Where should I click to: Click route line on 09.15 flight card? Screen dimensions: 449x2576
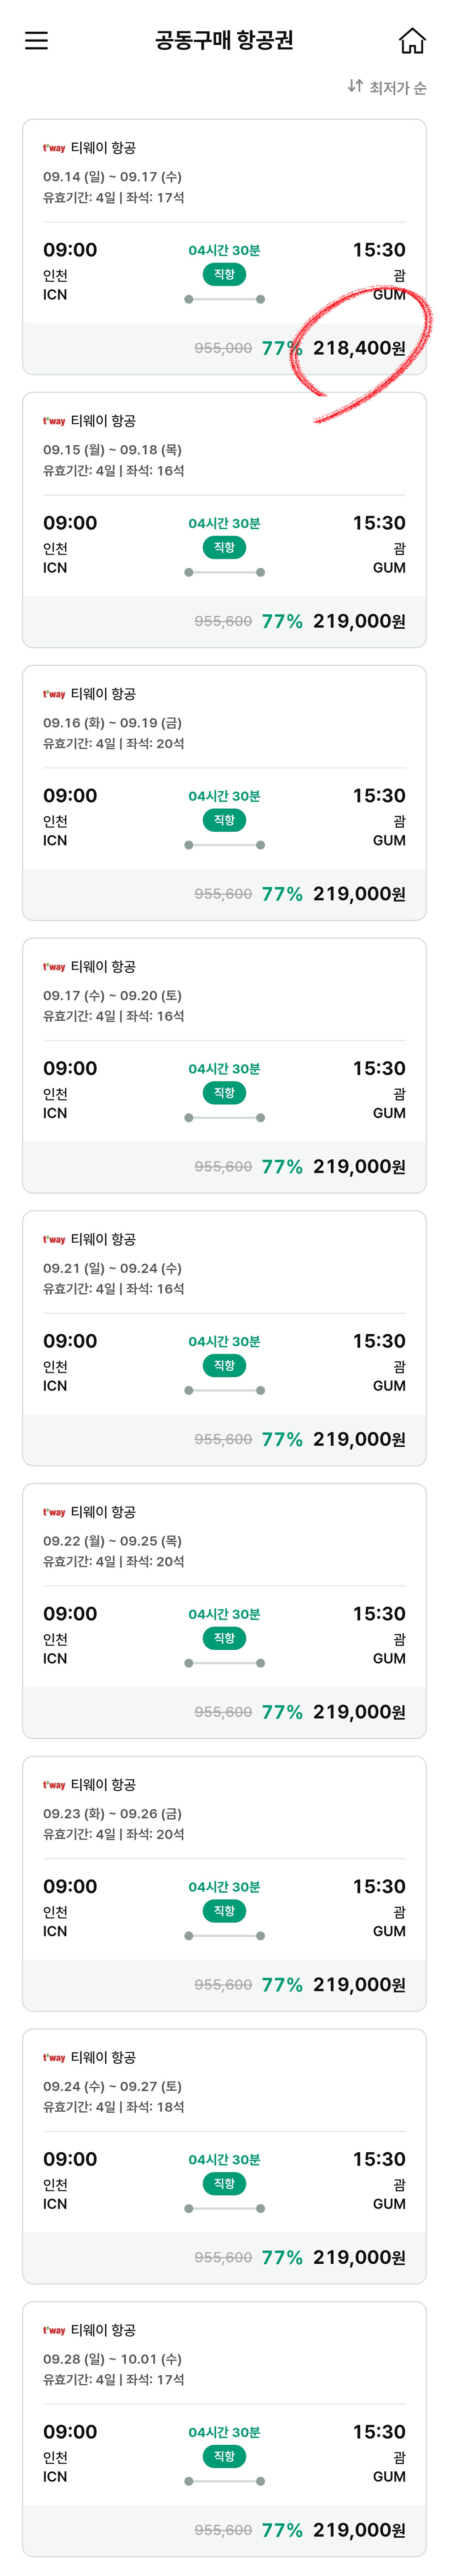click(x=224, y=572)
